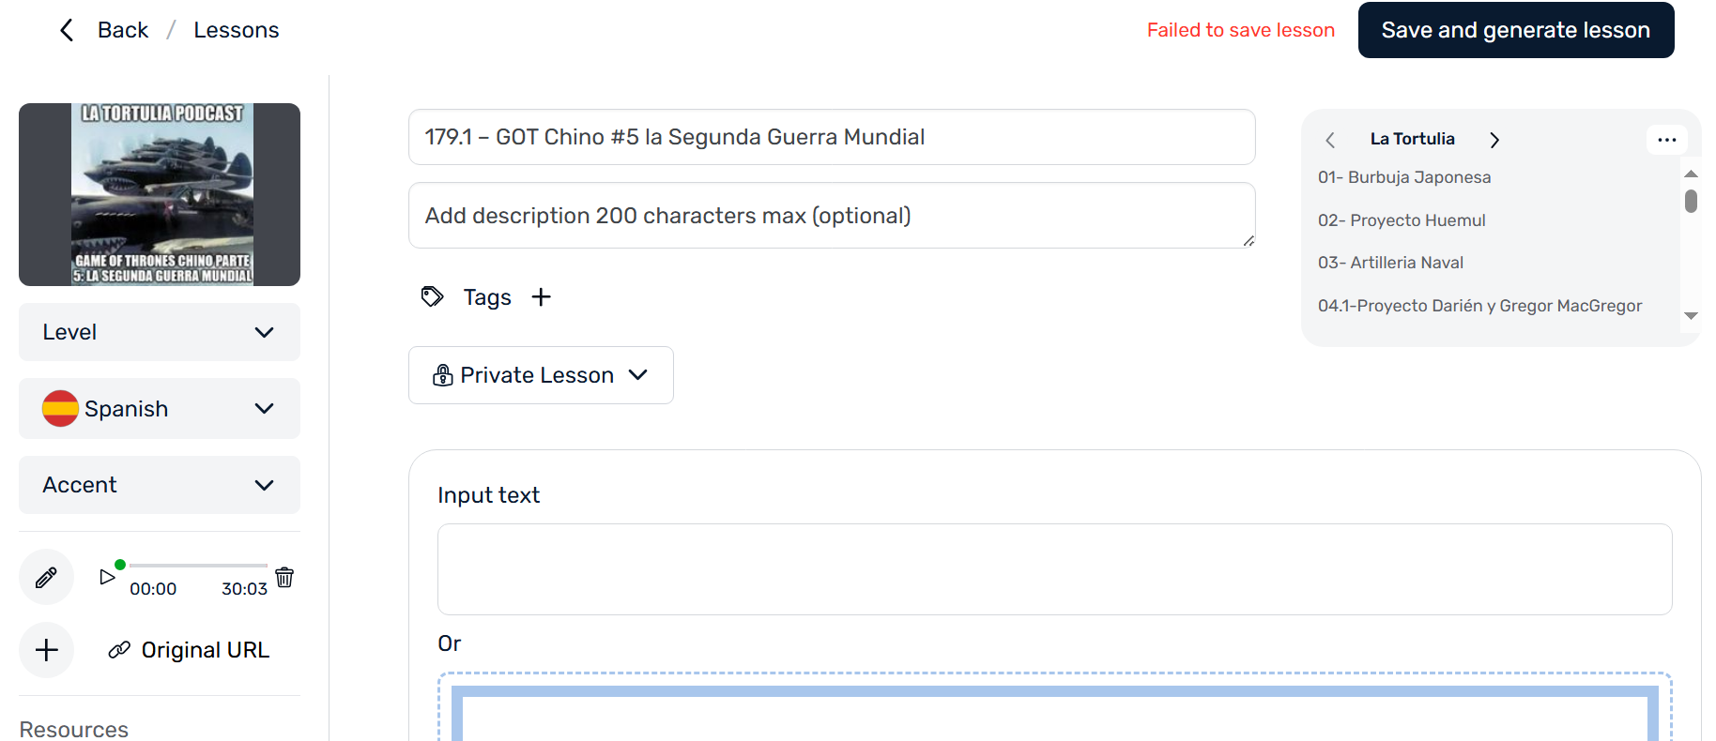This screenshot has width=1716, height=741.
Task: Go to previous course with left chevron
Action: click(x=1330, y=140)
